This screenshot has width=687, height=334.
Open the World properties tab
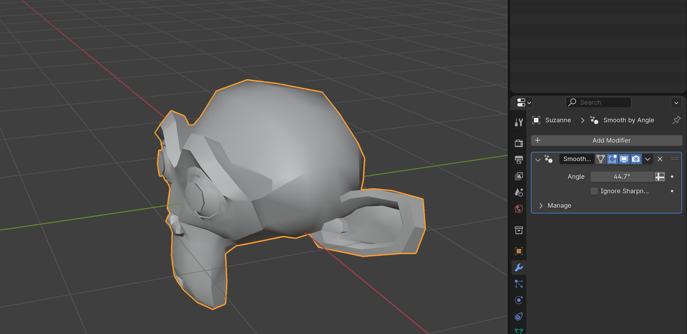point(518,209)
